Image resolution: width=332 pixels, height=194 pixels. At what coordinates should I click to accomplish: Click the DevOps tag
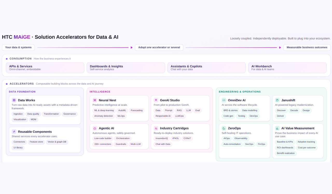[x=254, y=116]
